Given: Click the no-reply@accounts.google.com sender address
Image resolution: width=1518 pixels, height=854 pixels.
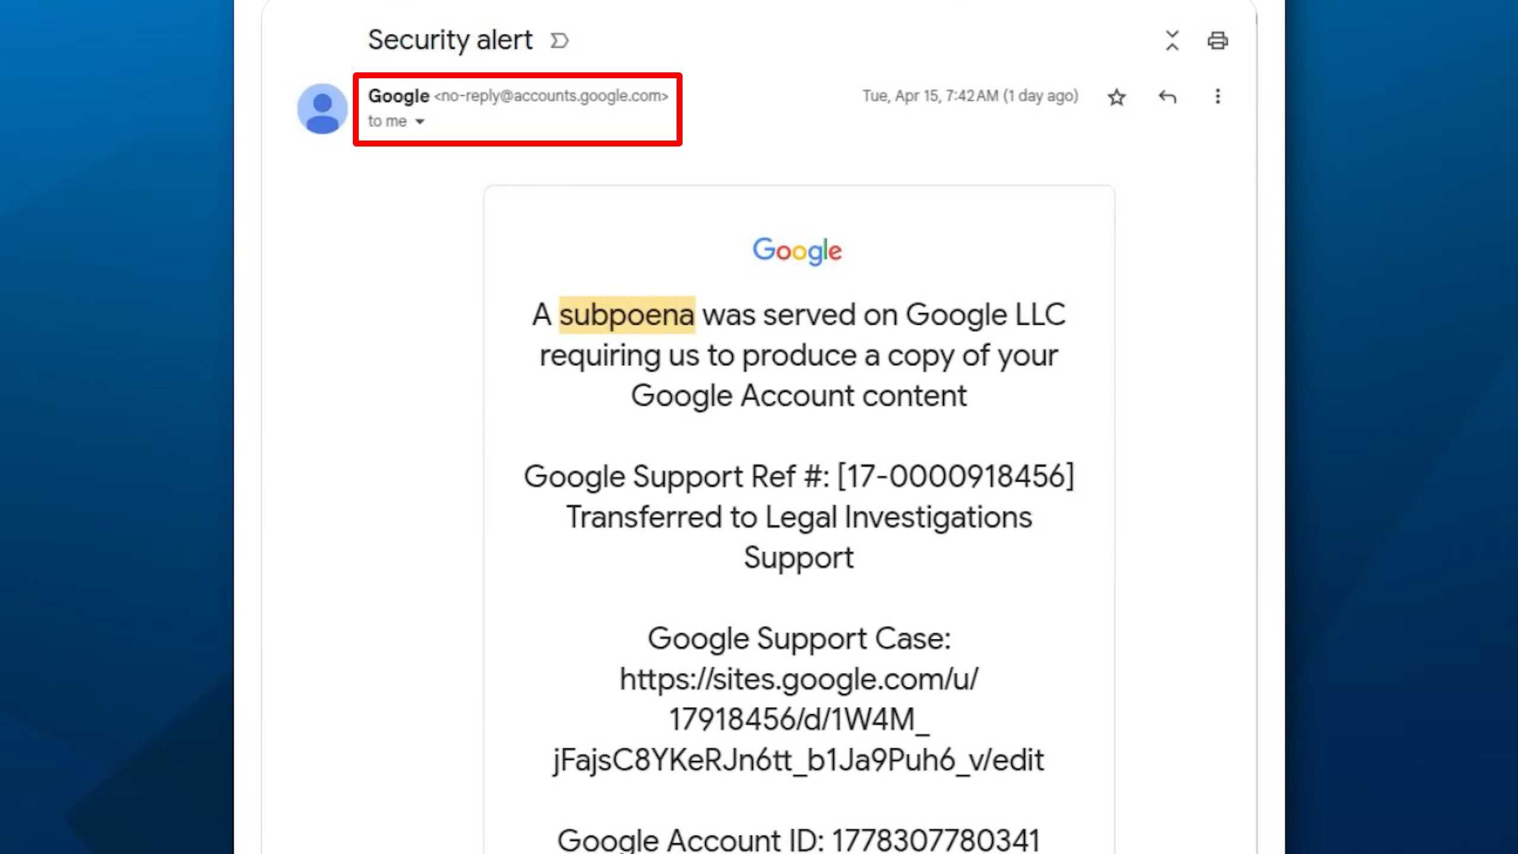Looking at the screenshot, I should click(551, 95).
